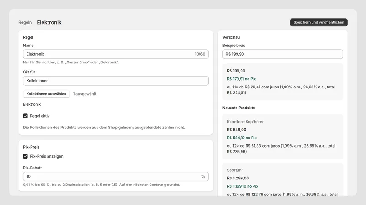The width and height of the screenshot is (366, 205).
Task: Focus the Name field containing Elektronik
Action: click(x=116, y=54)
